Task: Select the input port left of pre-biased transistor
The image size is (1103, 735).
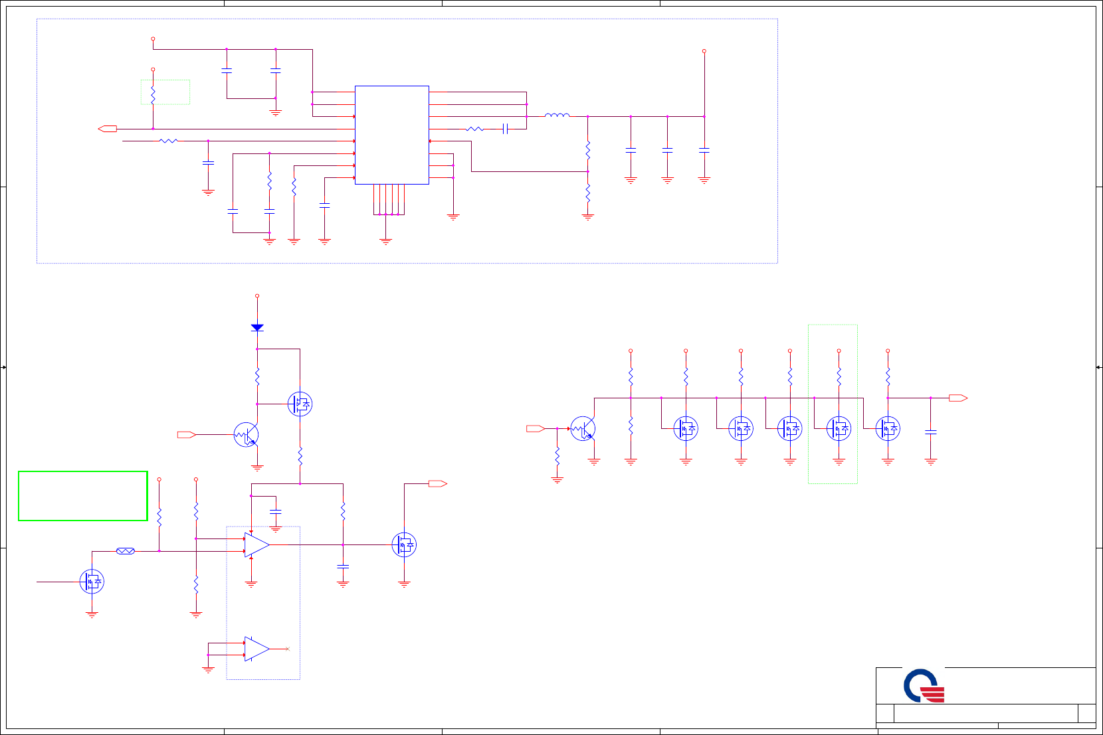Action: click(187, 435)
